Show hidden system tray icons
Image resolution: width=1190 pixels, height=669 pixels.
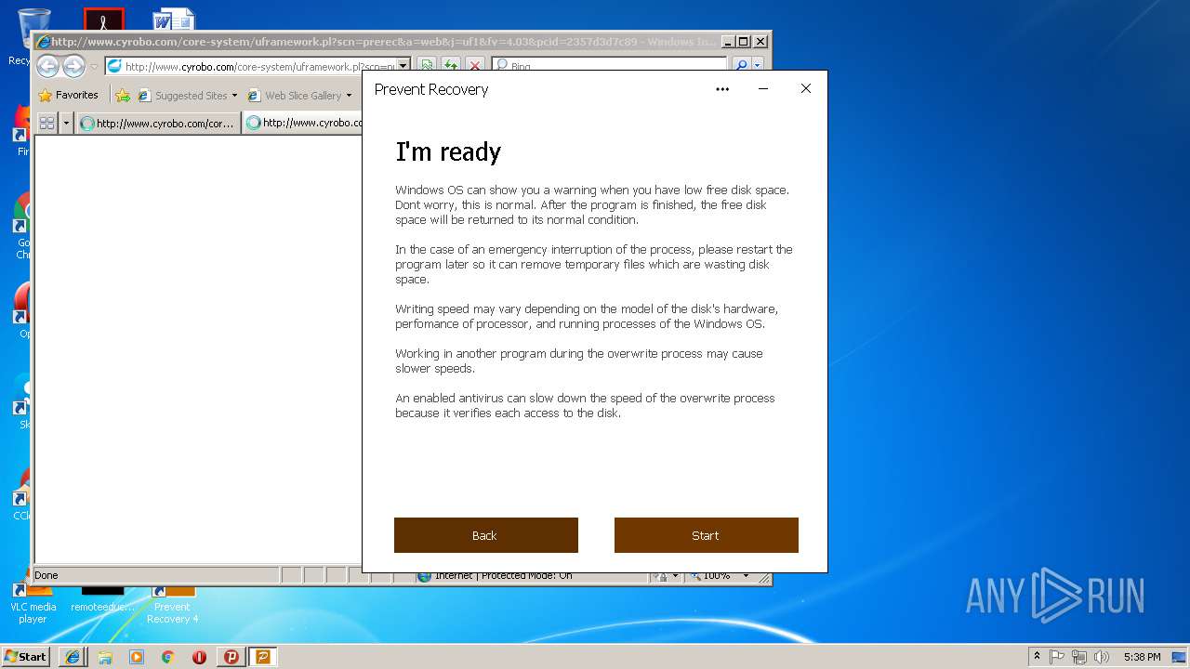pos(1037,657)
